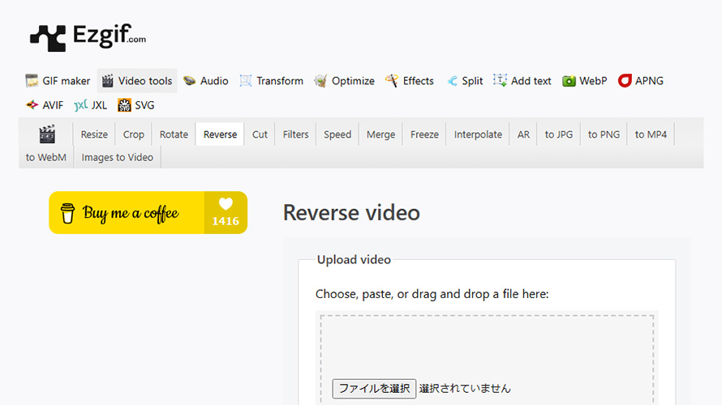This screenshot has height=405, width=722.
Task: Switch to the to WebM tab
Action: pos(46,157)
